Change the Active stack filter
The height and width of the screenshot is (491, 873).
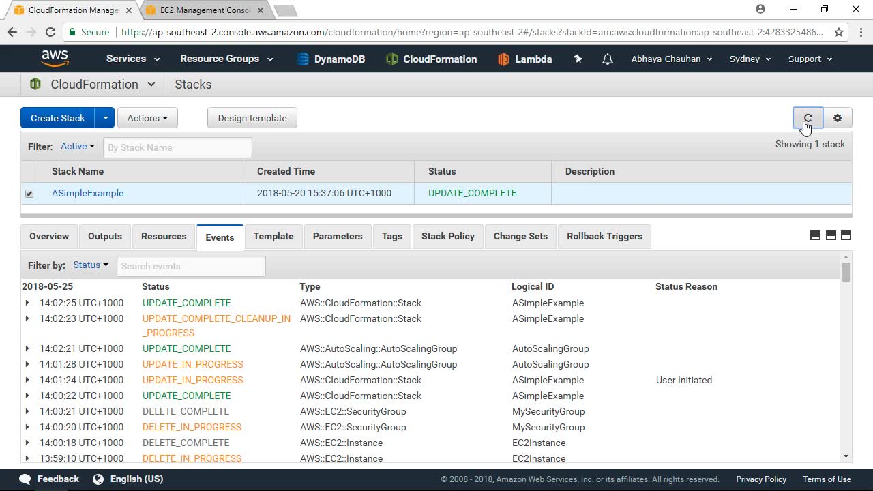[78, 146]
